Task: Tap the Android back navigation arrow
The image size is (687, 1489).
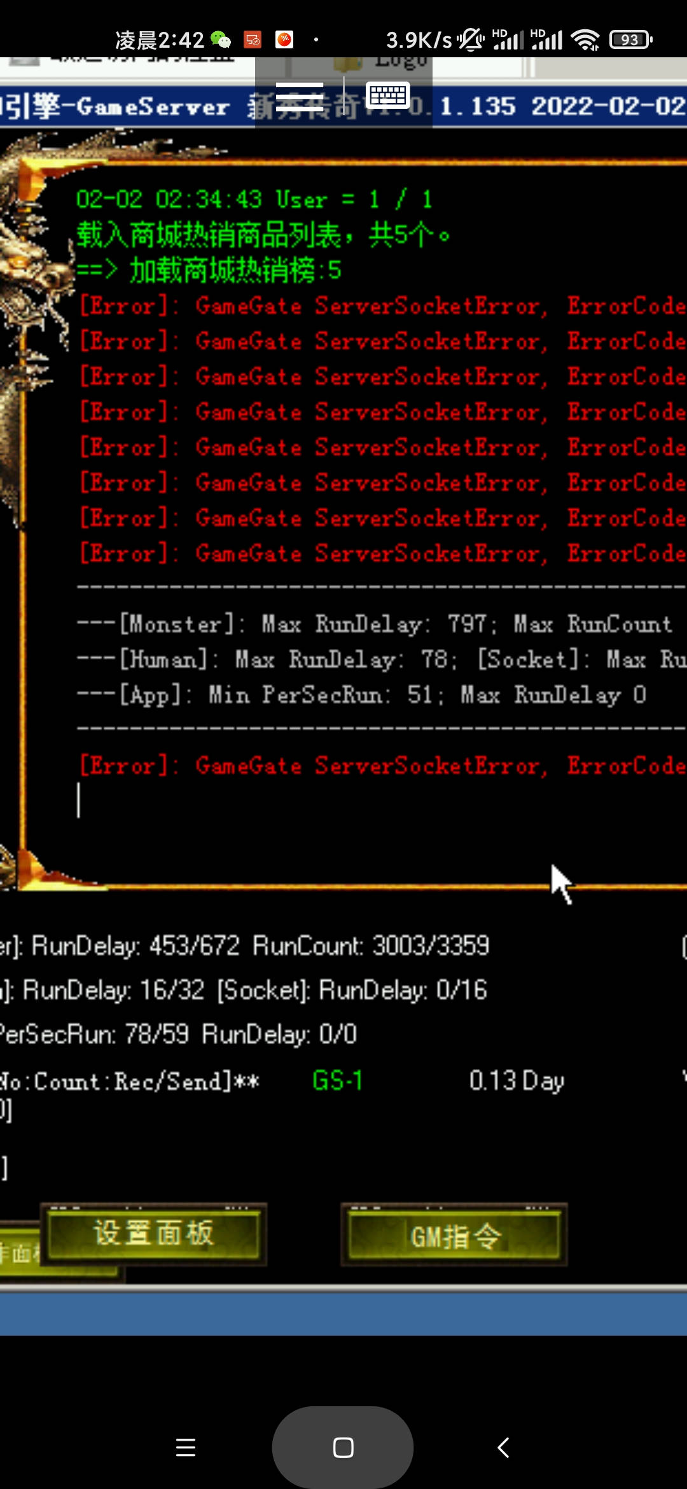Action: coord(503,1448)
